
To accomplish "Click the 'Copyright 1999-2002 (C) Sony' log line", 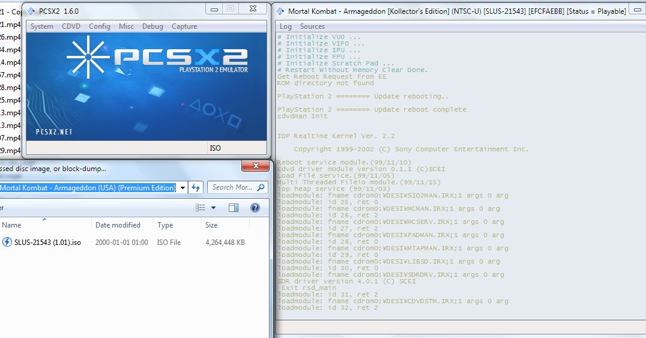I will pyautogui.click(x=411, y=149).
